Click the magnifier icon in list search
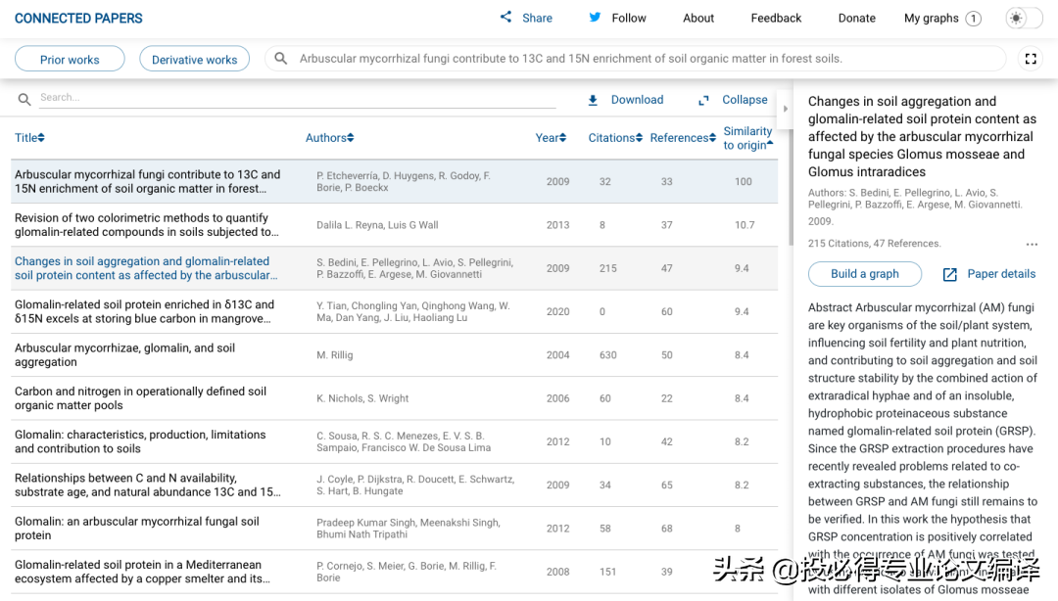The width and height of the screenshot is (1058, 601). point(24,99)
